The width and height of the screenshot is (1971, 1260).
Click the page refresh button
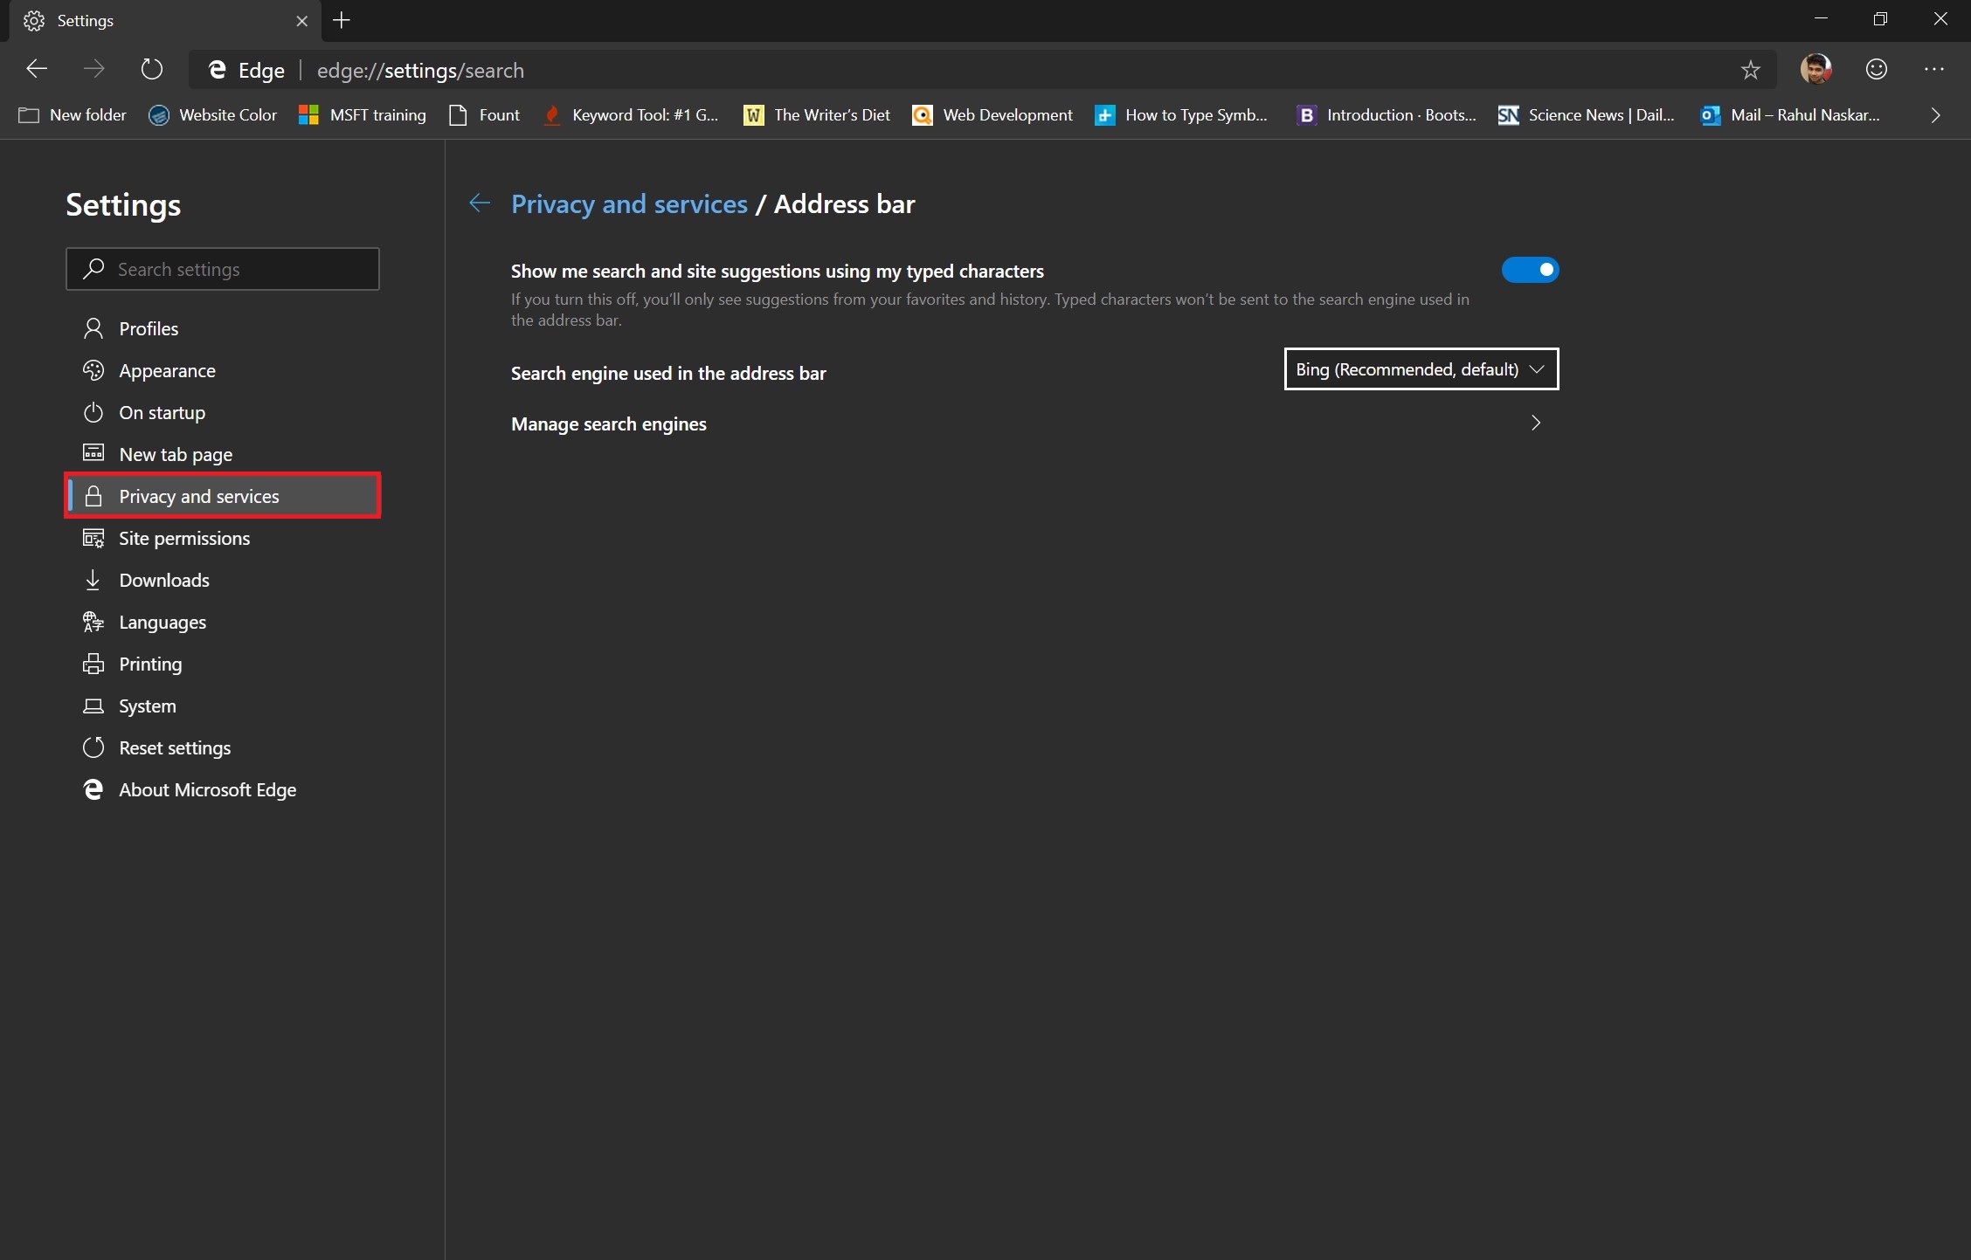(152, 70)
